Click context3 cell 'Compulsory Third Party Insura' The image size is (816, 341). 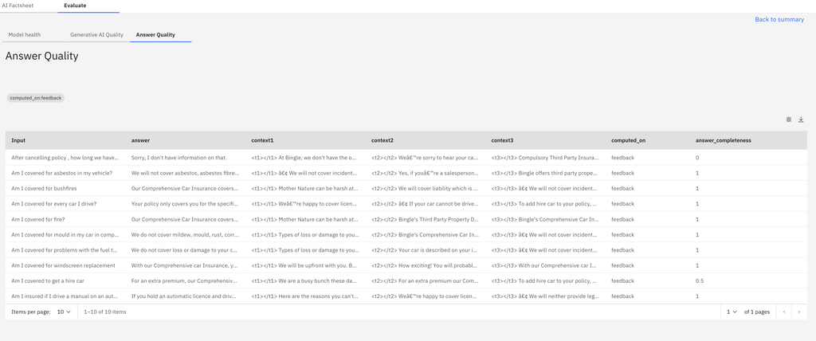[x=545, y=157]
